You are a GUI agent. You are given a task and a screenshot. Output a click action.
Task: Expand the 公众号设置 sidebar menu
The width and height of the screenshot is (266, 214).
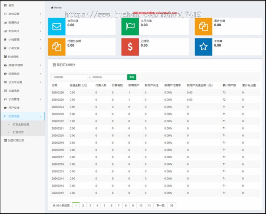[x=22, y=82]
